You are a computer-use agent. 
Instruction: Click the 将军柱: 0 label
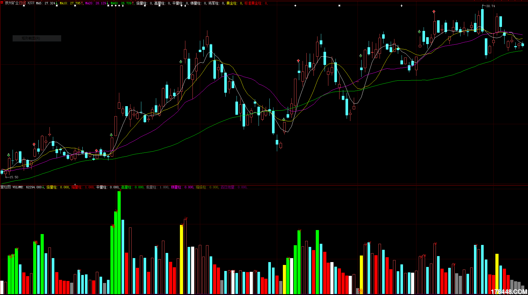point(216,3)
